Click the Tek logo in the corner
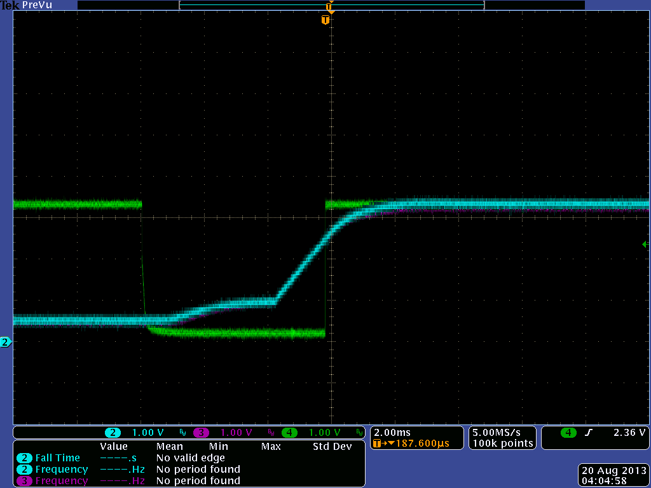This screenshot has width=651, height=488. [10, 5]
